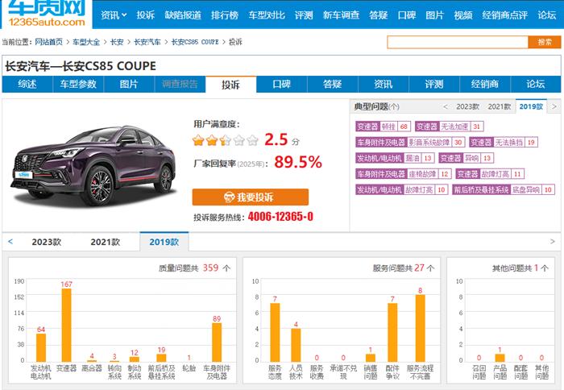Click next arrow in 典型问题 year selector
The image size is (564, 390).
tap(554, 106)
